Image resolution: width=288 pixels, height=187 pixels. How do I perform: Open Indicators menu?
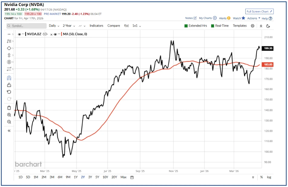96,26
